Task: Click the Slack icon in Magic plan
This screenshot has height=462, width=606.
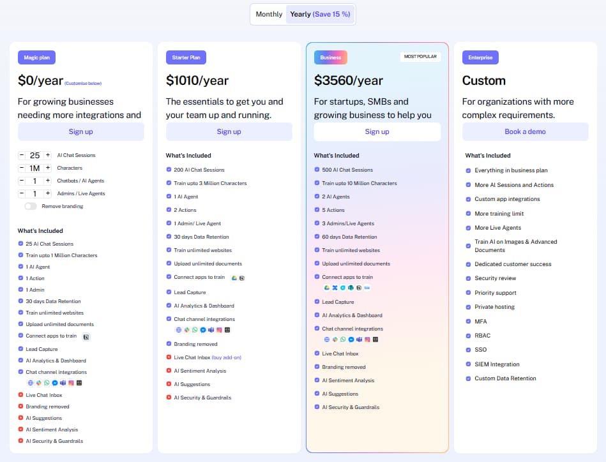Action: [39, 383]
